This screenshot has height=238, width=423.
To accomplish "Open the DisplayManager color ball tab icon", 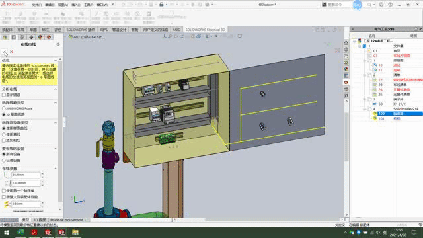I will point(40,37).
